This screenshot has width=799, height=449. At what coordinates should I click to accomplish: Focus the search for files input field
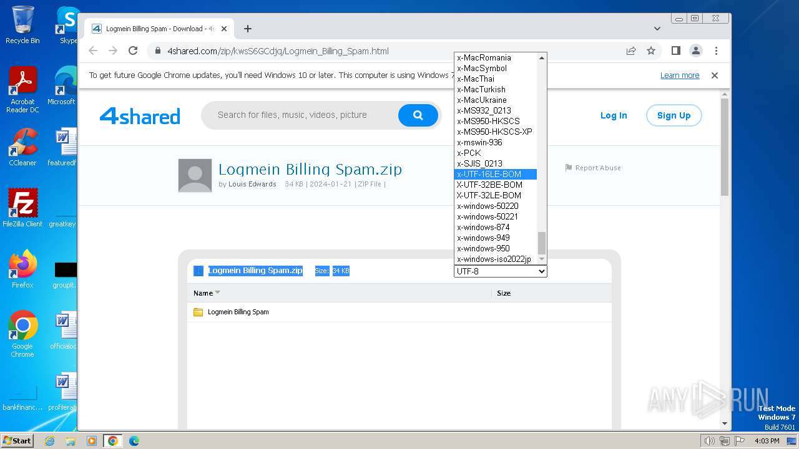pos(300,115)
